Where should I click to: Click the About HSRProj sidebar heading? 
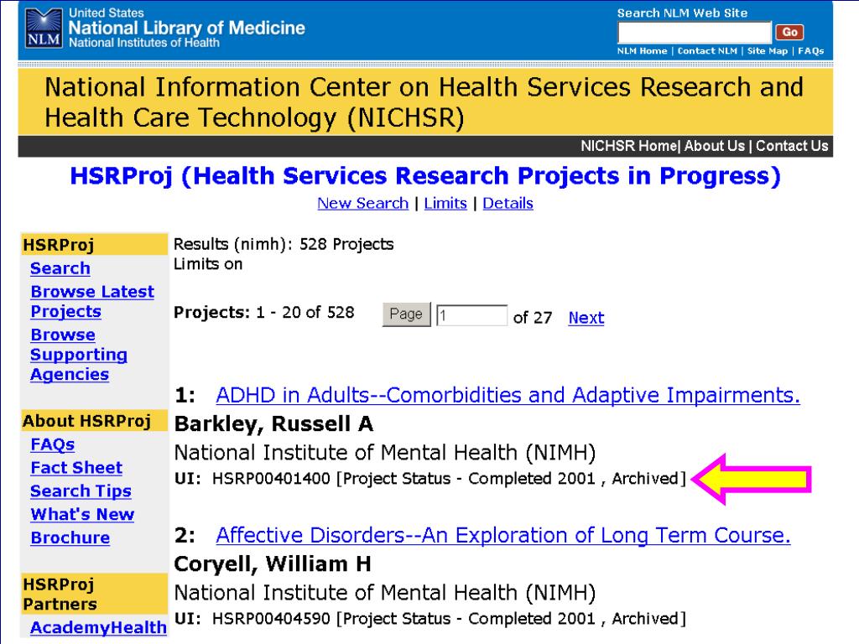point(94,421)
